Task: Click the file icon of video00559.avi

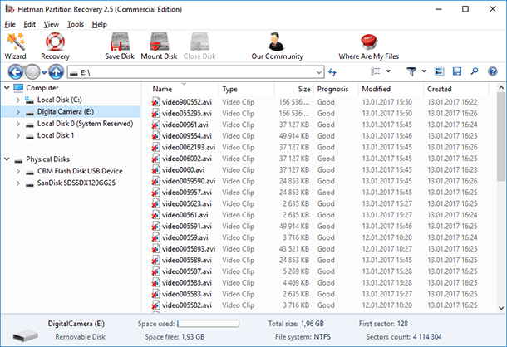Action: coord(155,237)
